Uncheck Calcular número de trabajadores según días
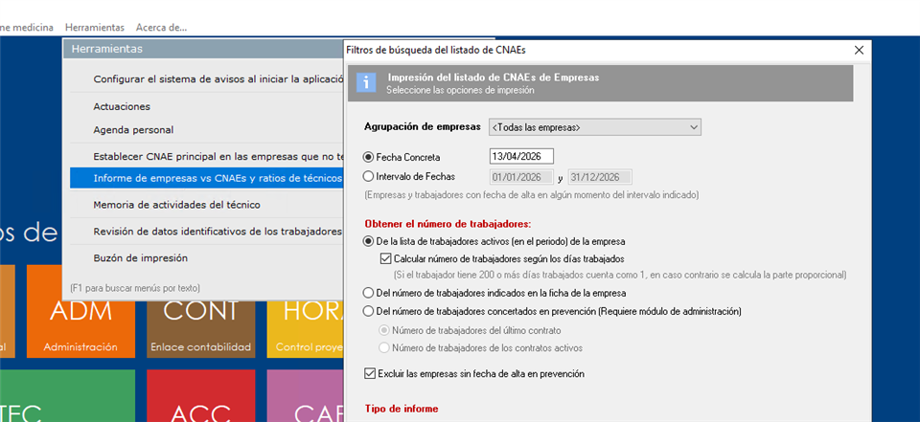The height and width of the screenshot is (422, 920). pyautogui.click(x=385, y=259)
